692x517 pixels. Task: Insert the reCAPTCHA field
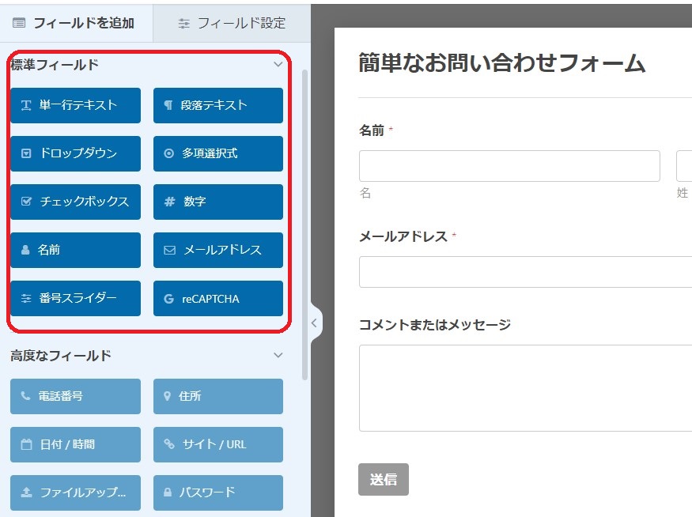pos(218,298)
